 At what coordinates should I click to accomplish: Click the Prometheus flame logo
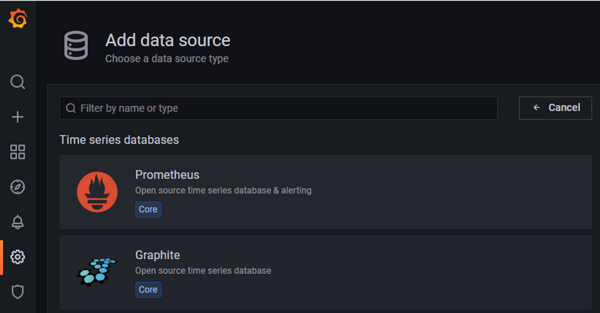[x=97, y=192]
